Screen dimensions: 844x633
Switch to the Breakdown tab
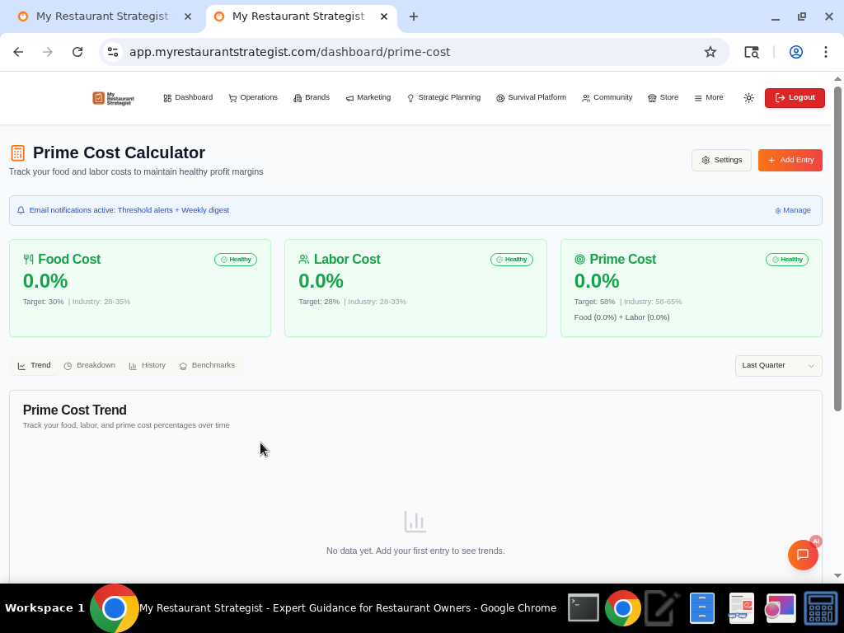[x=90, y=365]
